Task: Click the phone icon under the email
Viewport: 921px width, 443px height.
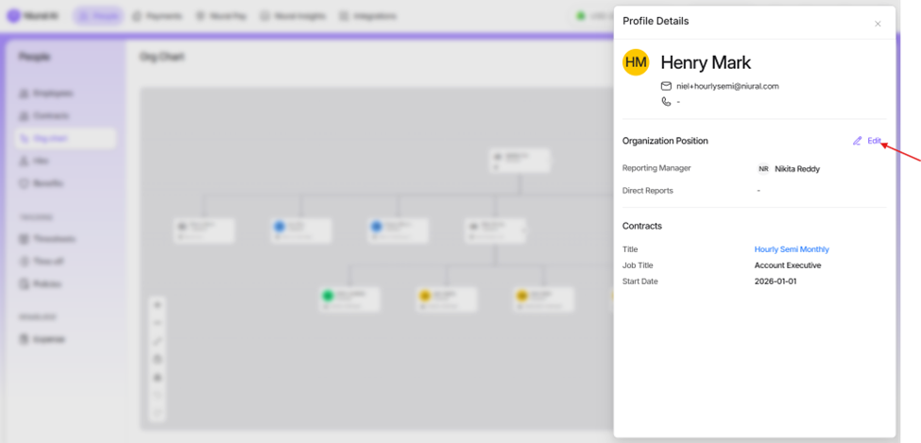Action: coord(666,102)
